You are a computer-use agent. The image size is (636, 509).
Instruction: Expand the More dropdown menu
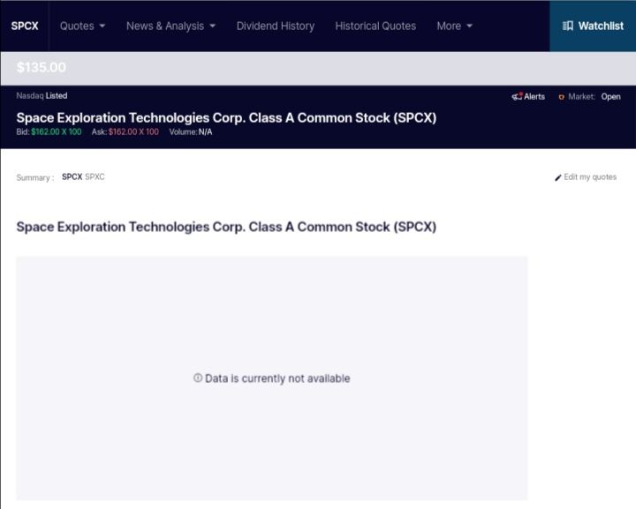454,26
